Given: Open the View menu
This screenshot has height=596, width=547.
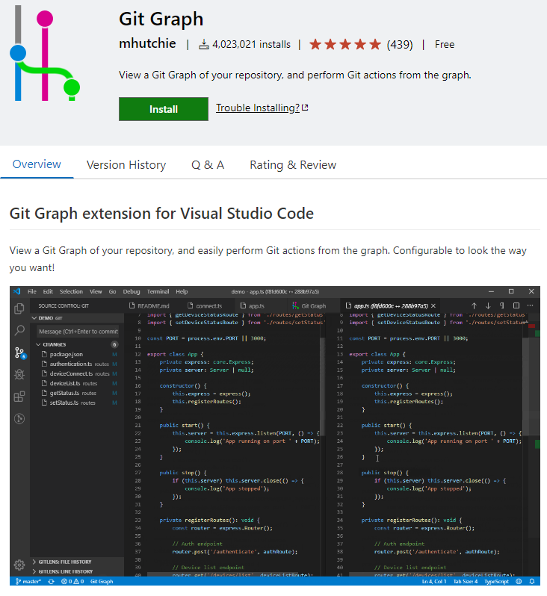Looking at the screenshot, I should (x=96, y=291).
